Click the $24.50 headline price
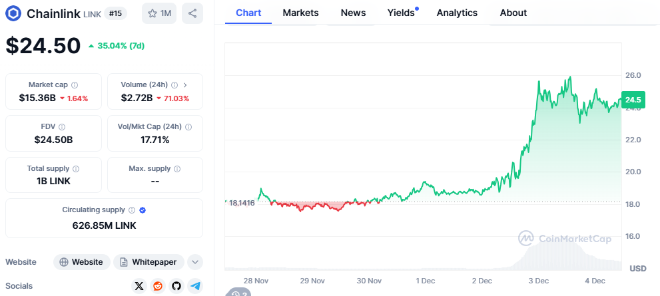 pyautogui.click(x=43, y=45)
